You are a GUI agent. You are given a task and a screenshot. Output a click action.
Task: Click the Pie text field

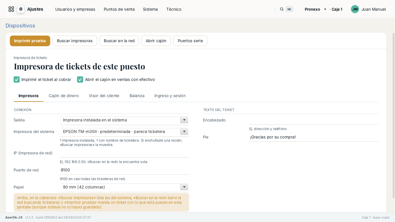pyautogui.click(x=314, y=137)
